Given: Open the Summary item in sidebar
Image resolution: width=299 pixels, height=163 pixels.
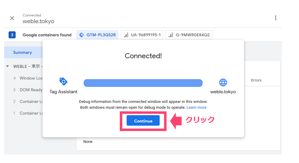Looking at the screenshot, I should click(23, 52).
